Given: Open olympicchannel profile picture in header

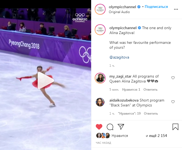Looking at the screenshot, I should (x=100, y=9).
